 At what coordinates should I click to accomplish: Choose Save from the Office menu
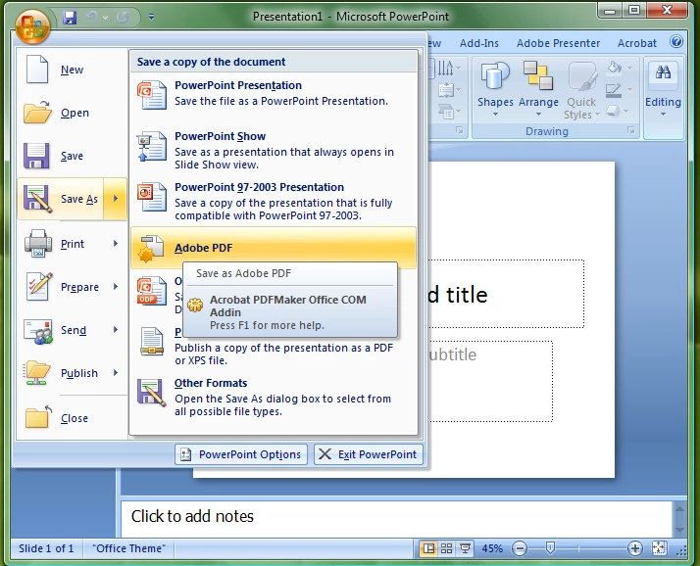pos(73,156)
